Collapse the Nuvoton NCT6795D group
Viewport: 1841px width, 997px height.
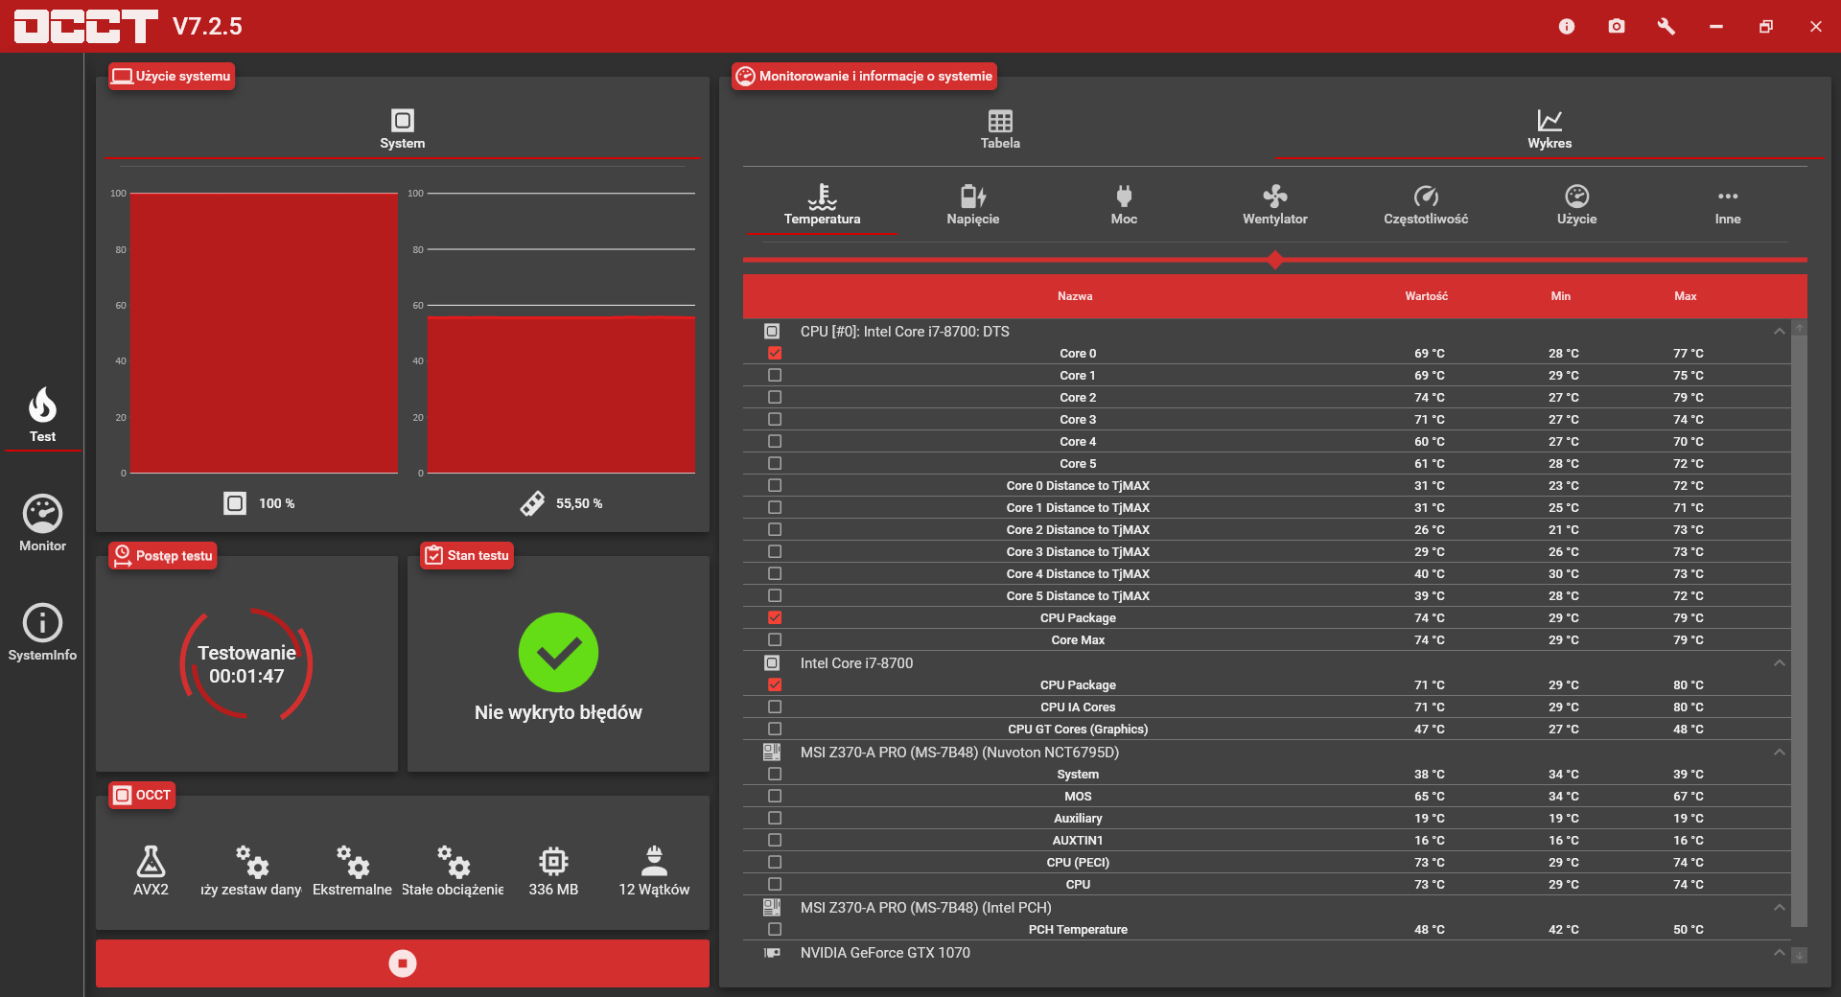click(1780, 753)
